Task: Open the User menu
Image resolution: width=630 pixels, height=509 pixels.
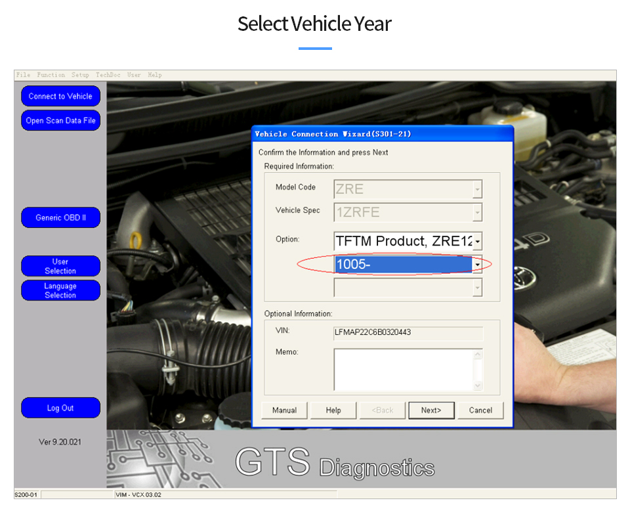Action: click(x=134, y=75)
